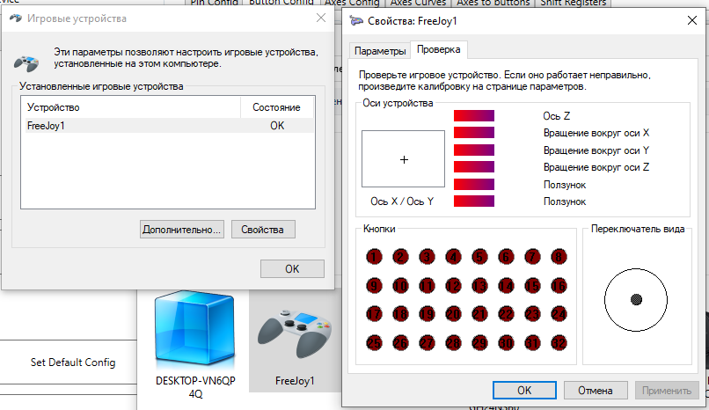The height and width of the screenshot is (410, 709).
Task: Click button indicator 25
Action: 374,343
